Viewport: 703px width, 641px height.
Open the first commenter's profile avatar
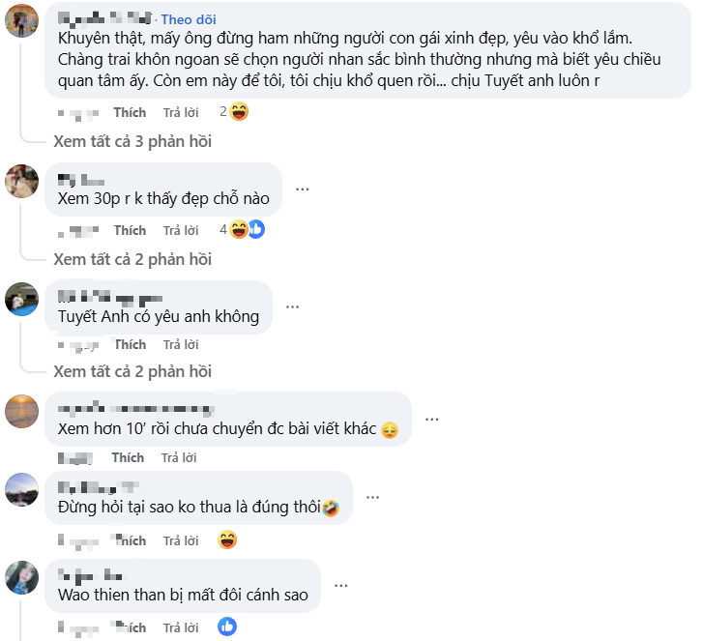coord(21,20)
